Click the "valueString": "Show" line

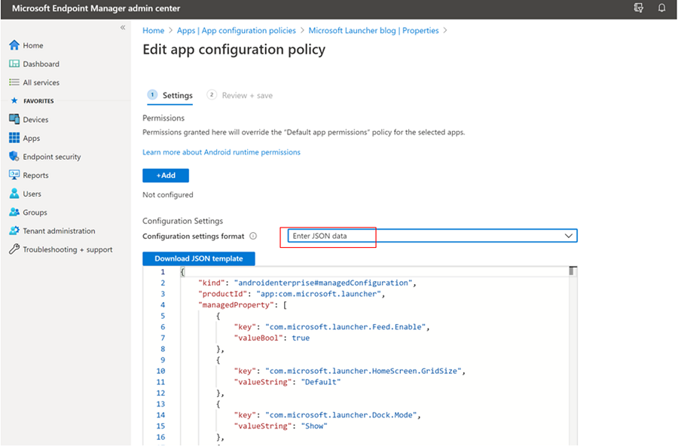point(280,426)
